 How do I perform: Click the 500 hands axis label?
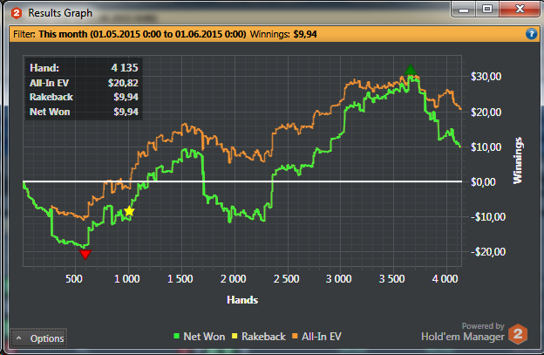point(74,278)
